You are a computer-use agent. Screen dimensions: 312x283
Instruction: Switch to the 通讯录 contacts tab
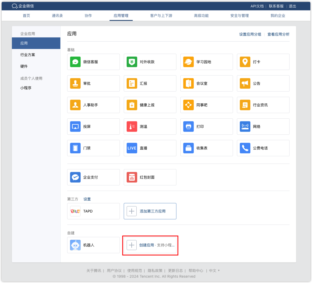(x=57, y=16)
